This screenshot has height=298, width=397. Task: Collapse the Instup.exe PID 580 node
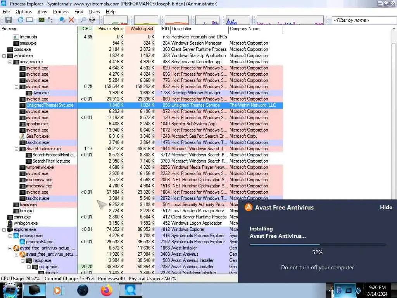(x=22, y=260)
